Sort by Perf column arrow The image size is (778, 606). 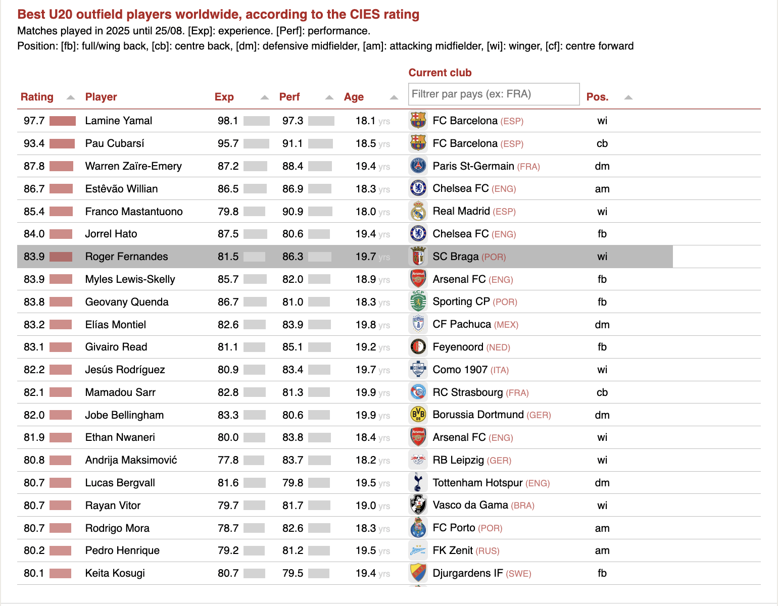pos(329,97)
